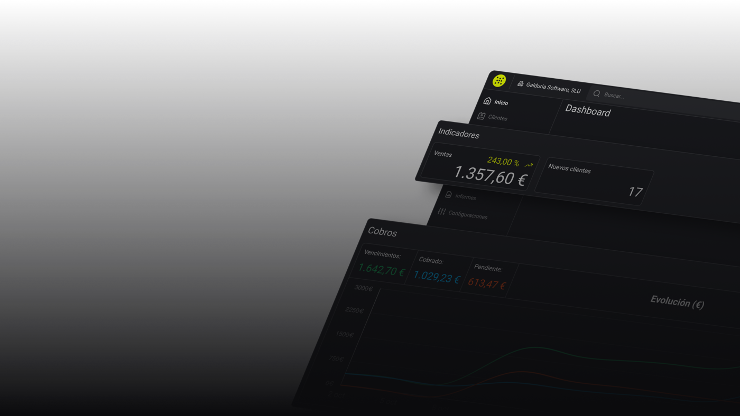This screenshot has height=416, width=740.
Task: Click the building icon beside Galduria Software
Action: pyautogui.click(x=520, y=84)
